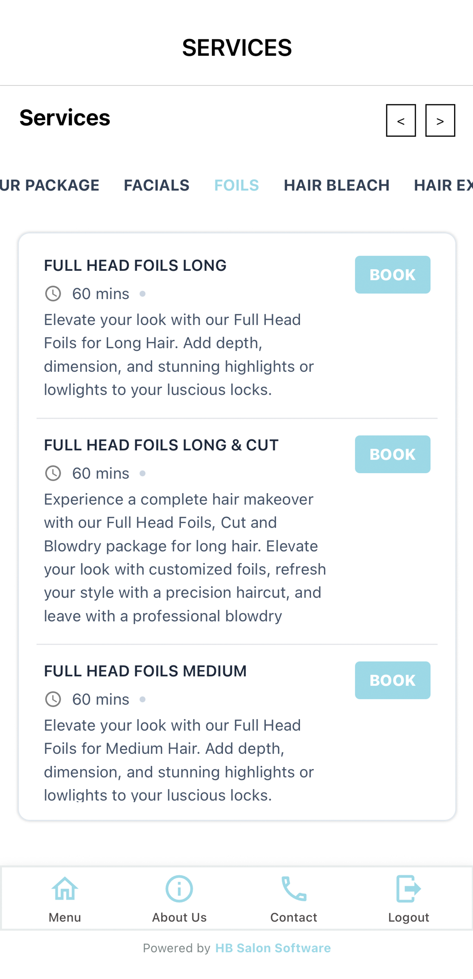Book Full Head Foils Long

tap(393, 275)
